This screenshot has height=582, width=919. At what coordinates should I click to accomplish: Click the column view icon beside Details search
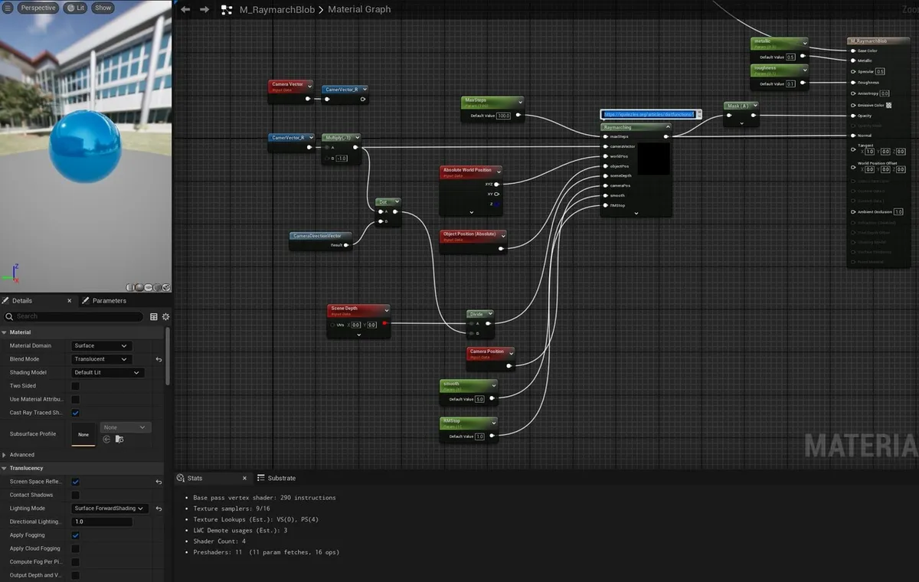[153, 316]
